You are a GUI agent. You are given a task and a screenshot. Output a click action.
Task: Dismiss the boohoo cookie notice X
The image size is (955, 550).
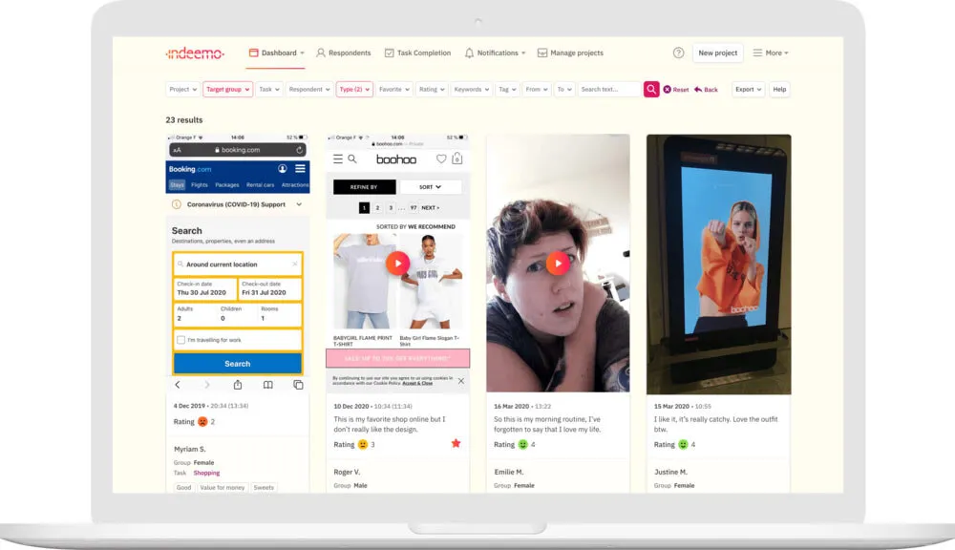(461, 381)
